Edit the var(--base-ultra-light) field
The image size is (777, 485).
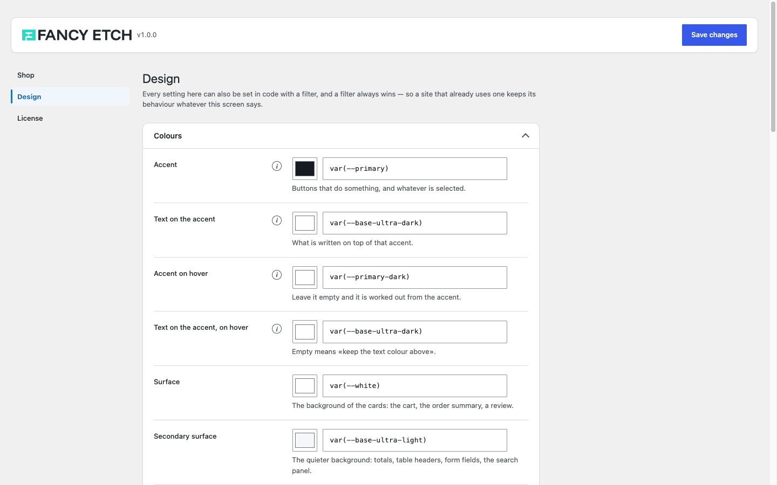pyautogui.click(x=415, y=440)
